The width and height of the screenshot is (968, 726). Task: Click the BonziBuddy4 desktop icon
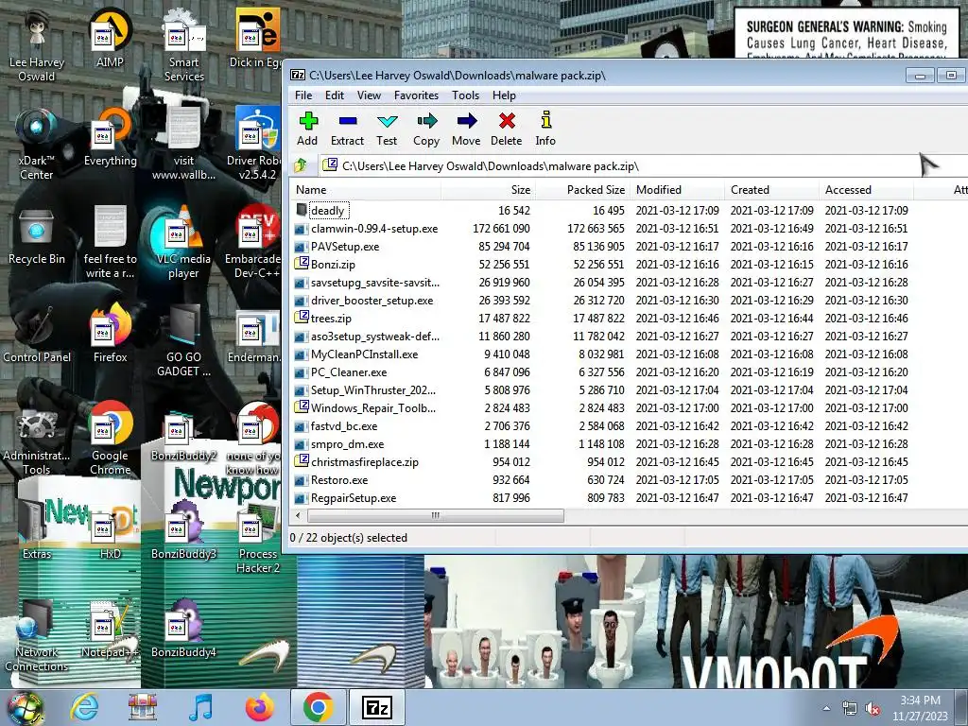pos(183,629)
